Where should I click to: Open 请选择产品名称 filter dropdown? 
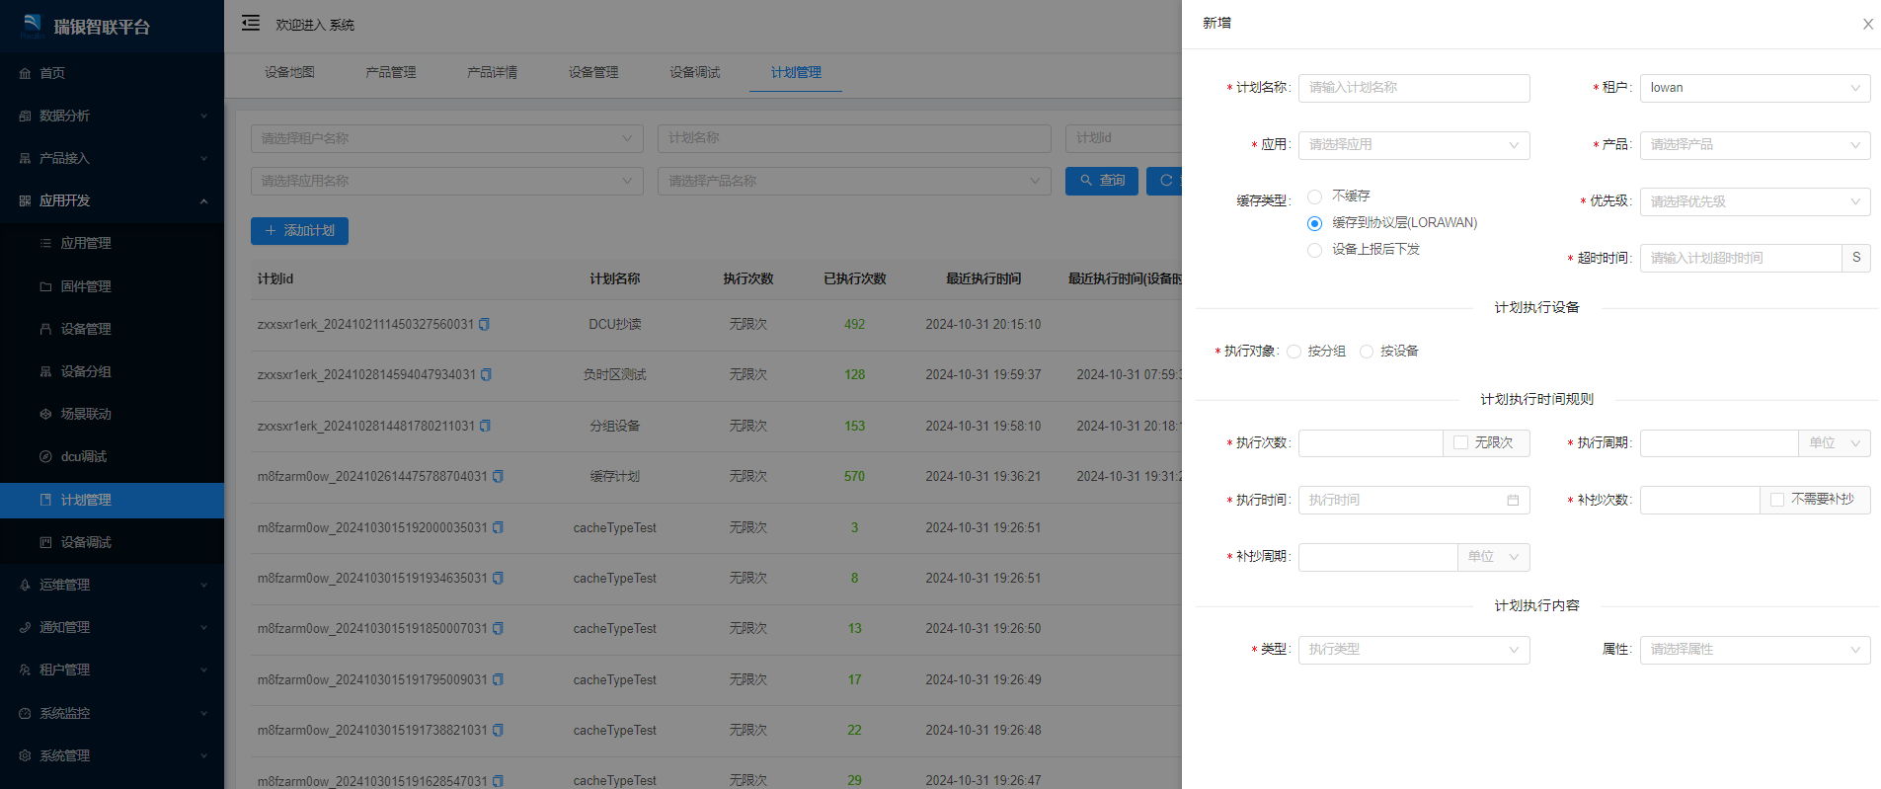pos(854,181)
